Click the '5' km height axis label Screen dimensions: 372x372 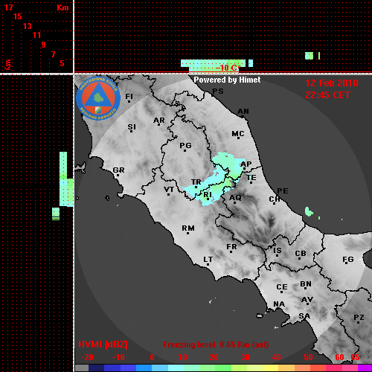click(62, 63)
